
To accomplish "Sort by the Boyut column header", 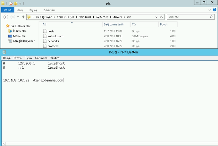I will click(168, 24).
